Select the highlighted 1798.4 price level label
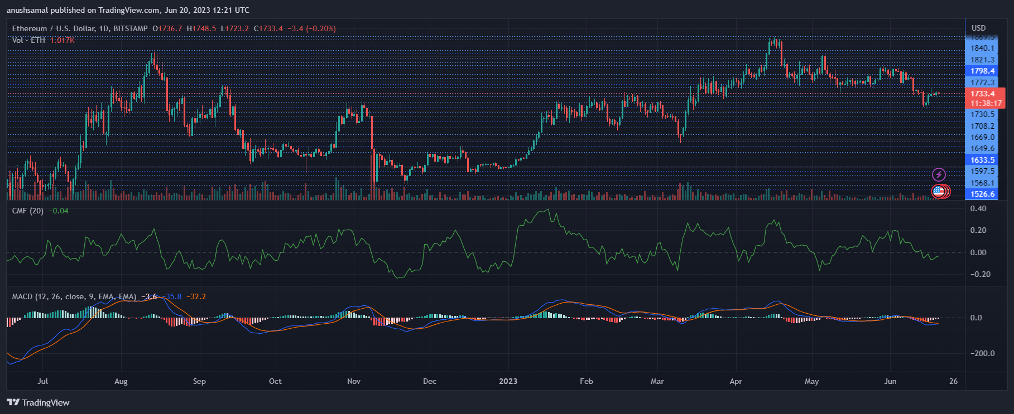The width and height of the screenshot is (1014, 414). 982,71
